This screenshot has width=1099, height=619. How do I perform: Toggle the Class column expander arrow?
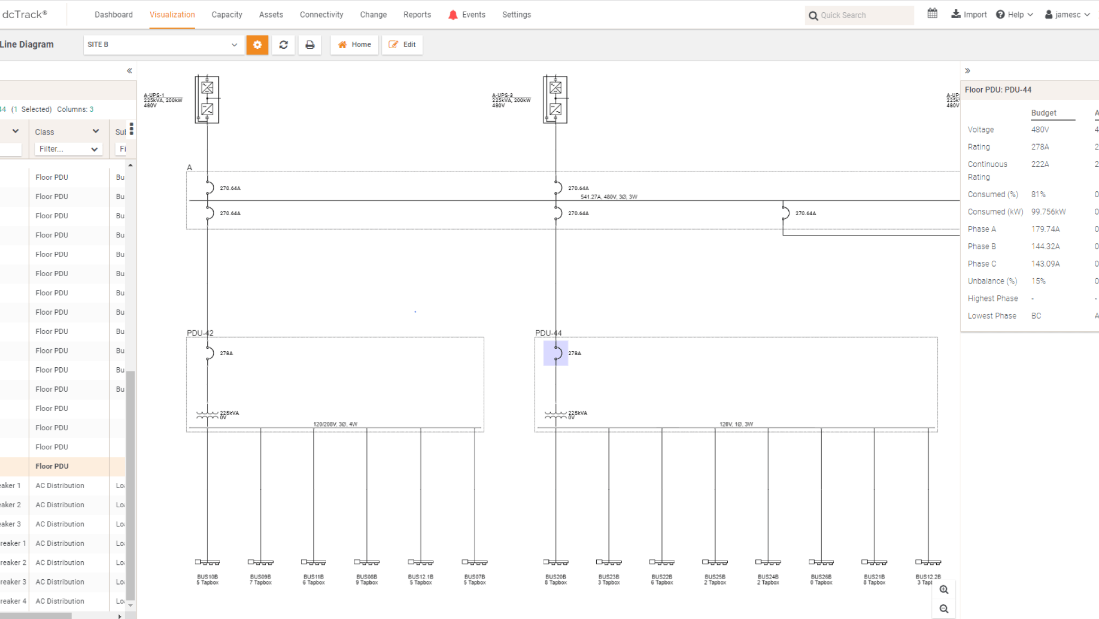96,131
